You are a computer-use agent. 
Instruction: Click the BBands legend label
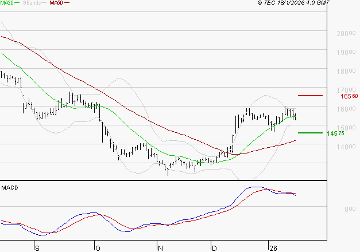click(x=32, y=3)
